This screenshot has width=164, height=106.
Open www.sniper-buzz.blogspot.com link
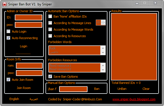pos(134,99)
